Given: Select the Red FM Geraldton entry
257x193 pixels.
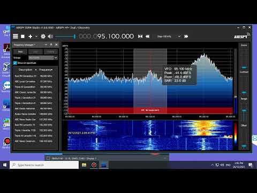Looking at the screenshot, I should (34, 76).
